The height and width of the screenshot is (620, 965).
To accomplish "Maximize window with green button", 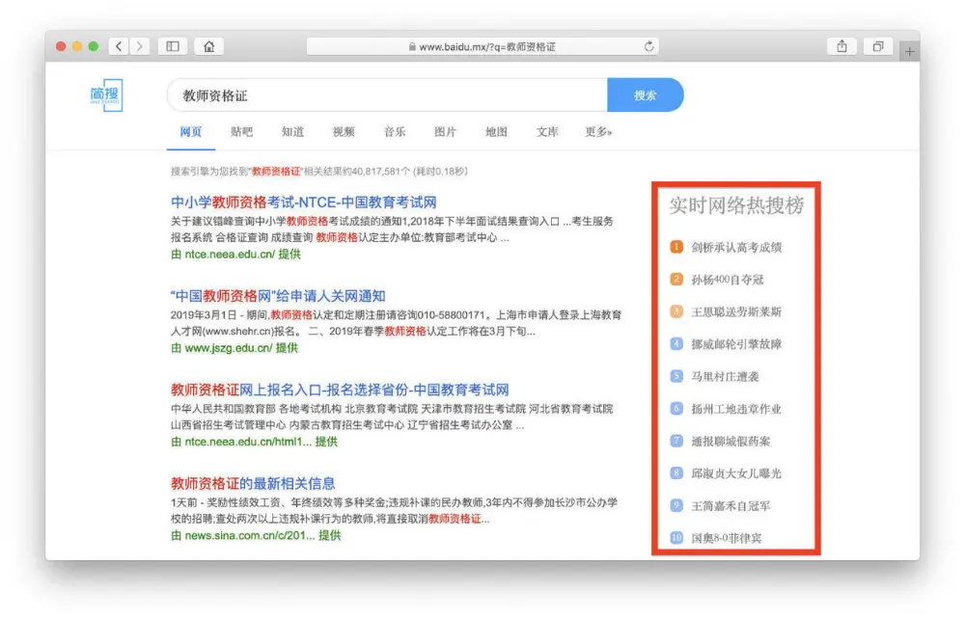I will pyautogui.click(x=93, y=46).
